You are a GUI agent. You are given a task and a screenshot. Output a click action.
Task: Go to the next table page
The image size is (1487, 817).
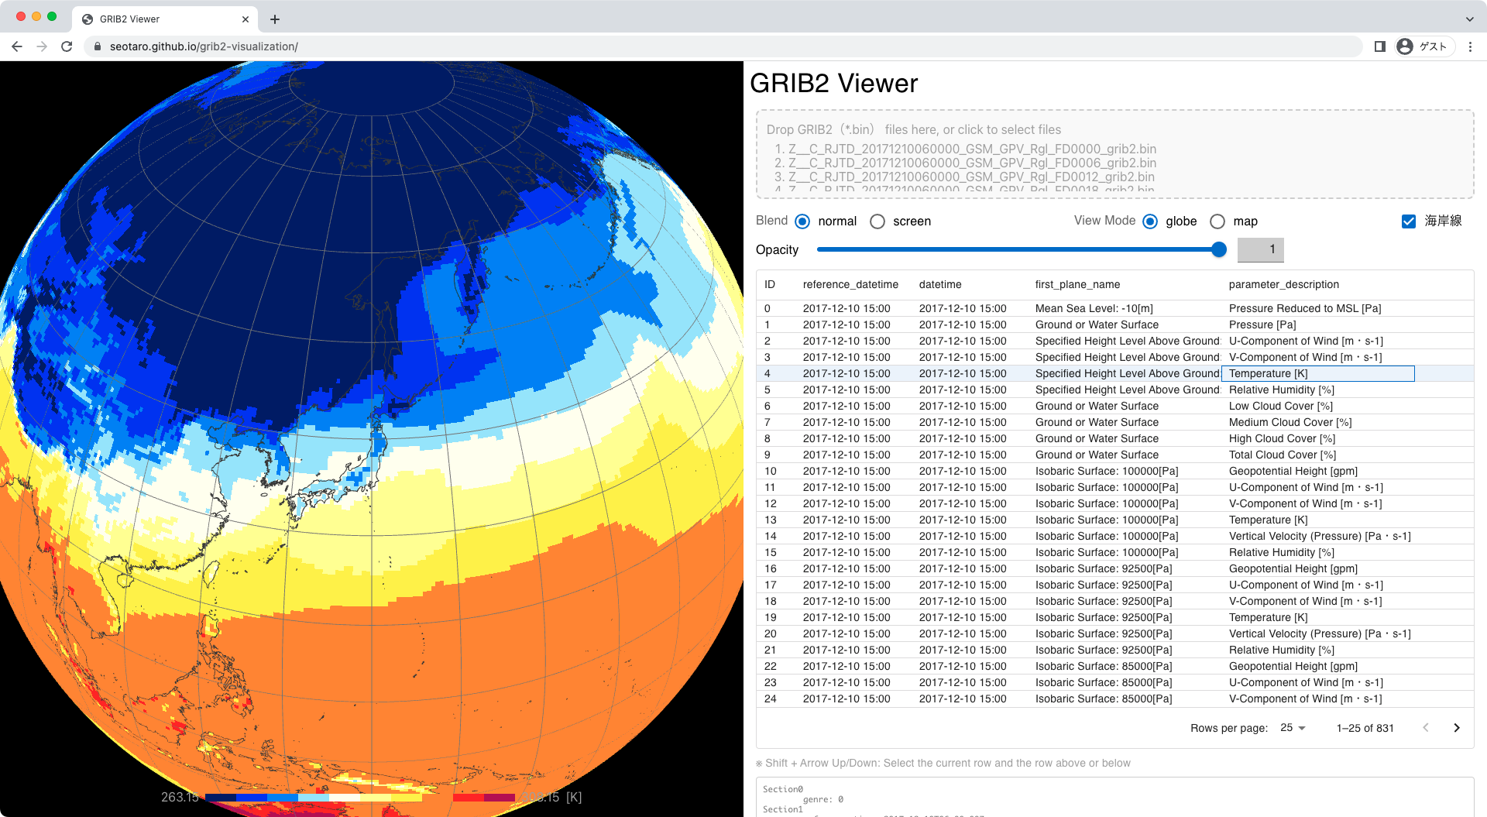1456,728
